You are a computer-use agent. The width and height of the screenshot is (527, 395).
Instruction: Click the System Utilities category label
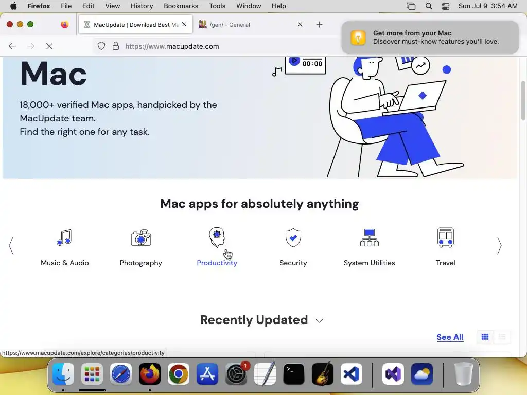coord(369,263)
